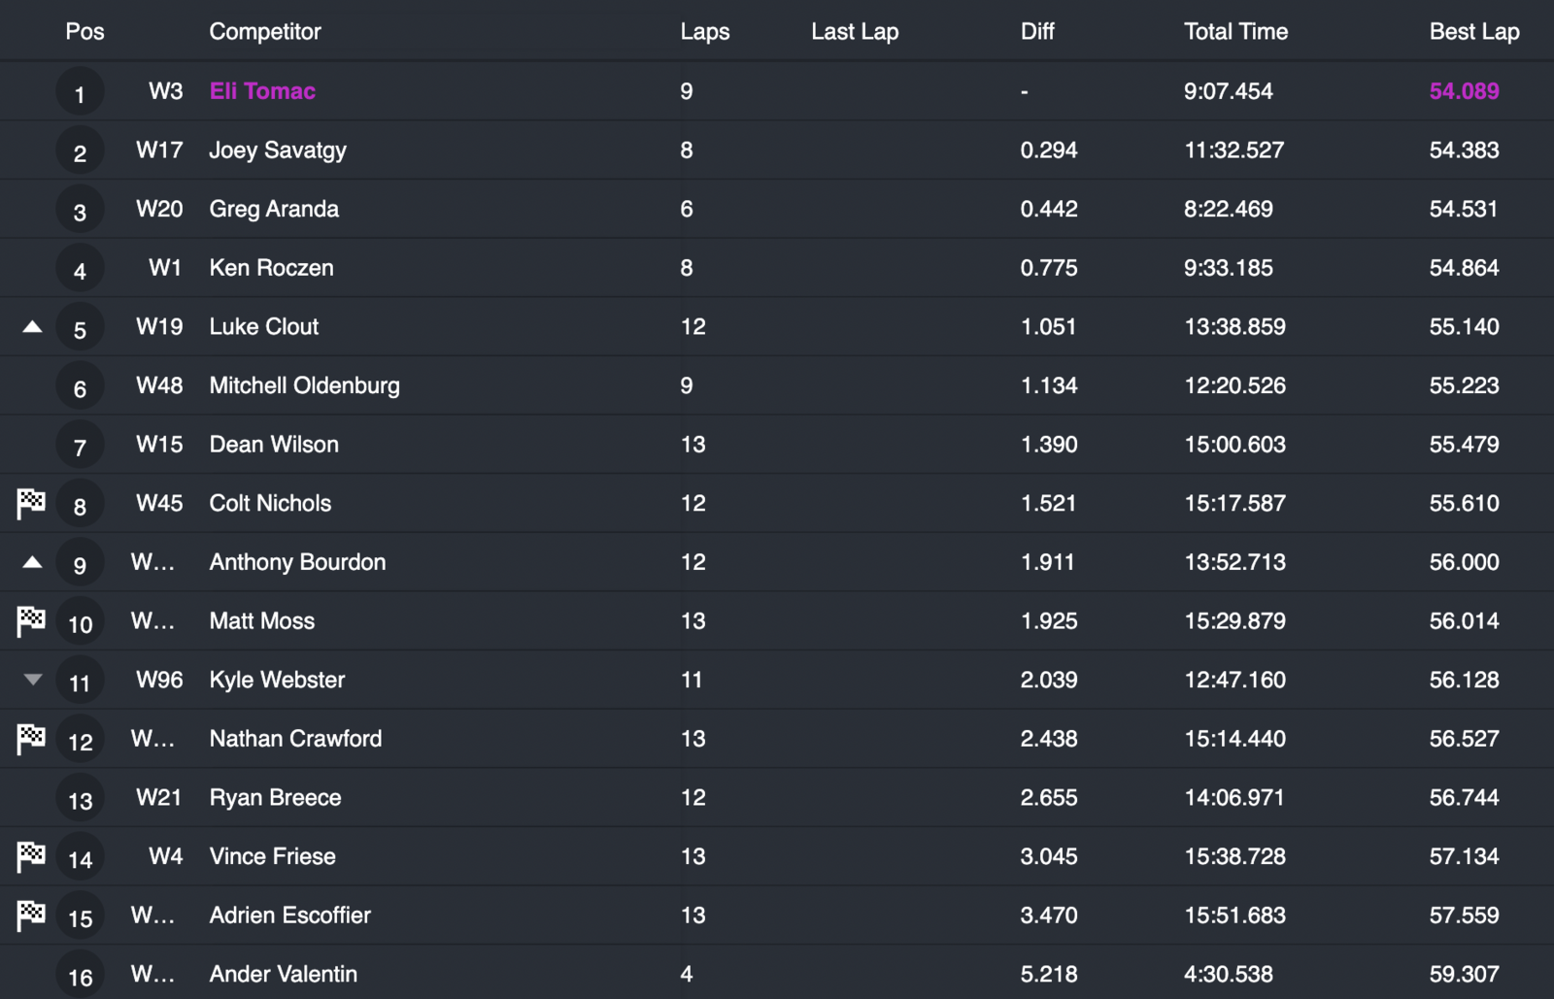Click up arrow next to Luke Clout
This screenshot has width=1554, height=999.
coord(32,327)
